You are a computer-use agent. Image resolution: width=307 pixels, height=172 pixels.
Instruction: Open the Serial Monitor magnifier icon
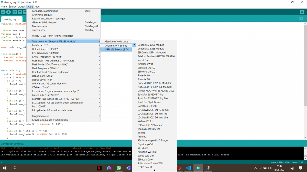point(302,12)
